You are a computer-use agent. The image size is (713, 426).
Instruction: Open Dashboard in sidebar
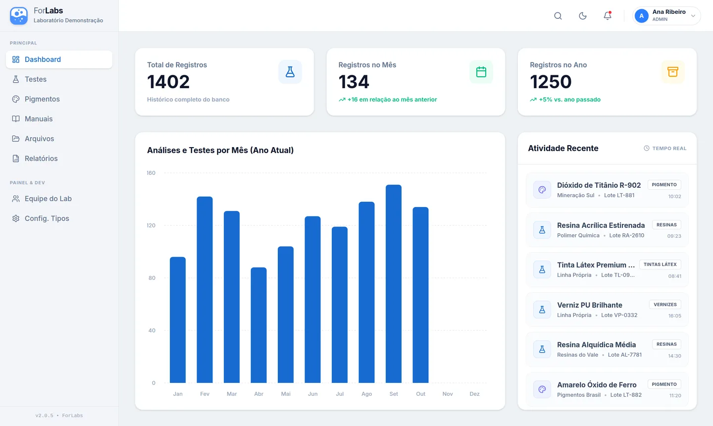59,59
